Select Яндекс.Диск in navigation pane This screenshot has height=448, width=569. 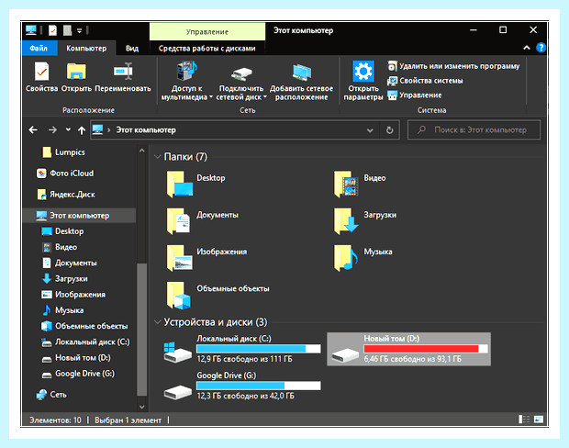tap(66, 195)
